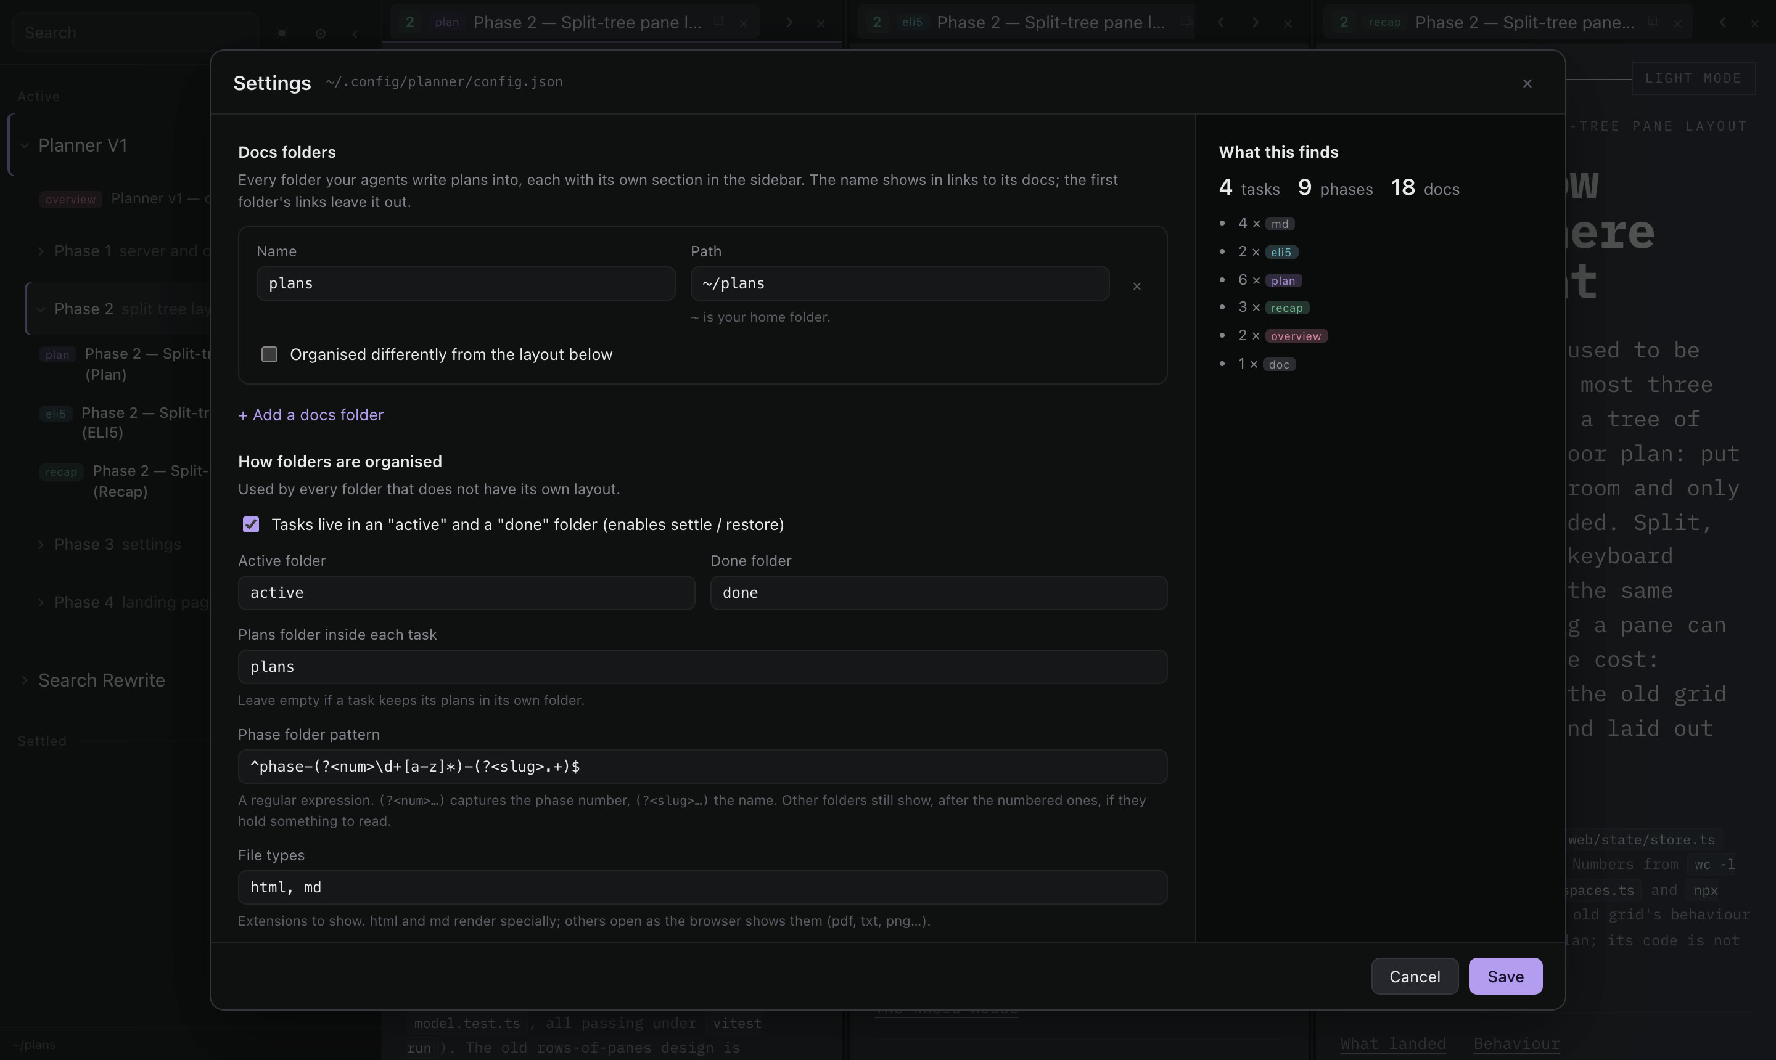Close the eli5 pane with its x
Image resolution: width=1776 pixels, height=1060 pixels.
(1287, 23)
